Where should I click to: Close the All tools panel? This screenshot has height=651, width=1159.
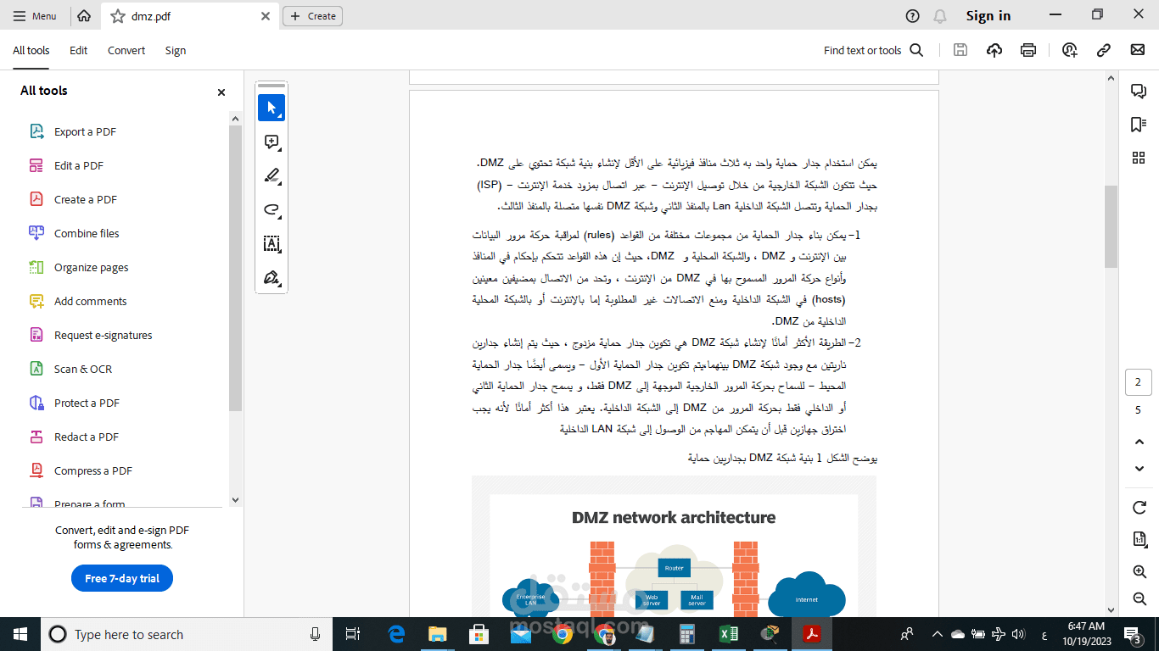221,92
